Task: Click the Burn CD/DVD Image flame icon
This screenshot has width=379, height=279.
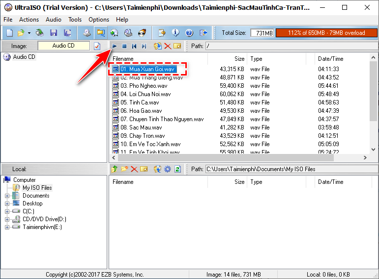Action: pyautogui.click(x=142, y=33)
